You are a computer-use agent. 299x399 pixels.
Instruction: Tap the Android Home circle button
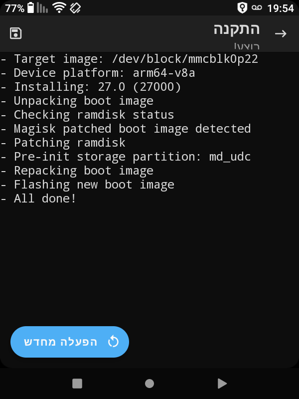pos(149,384)
